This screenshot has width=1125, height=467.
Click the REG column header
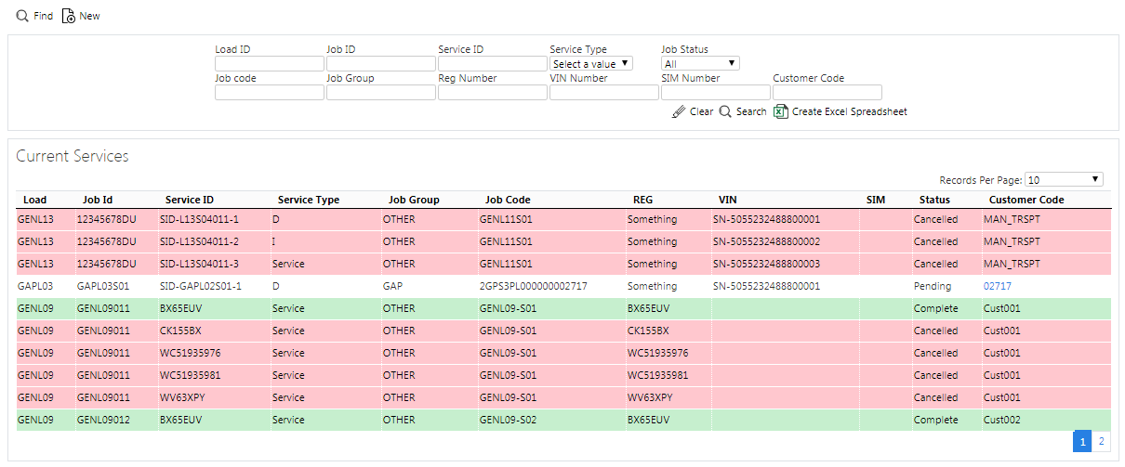coord(642,200)
